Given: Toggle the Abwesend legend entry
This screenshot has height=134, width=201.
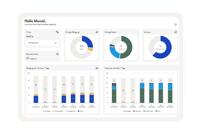Looking at the screenshot, I should [x=137, y=111].
